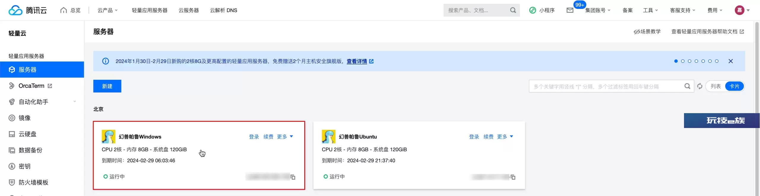Click the 幻兽帕鲁Ubuntu server thumbnail
760x196 pixels.
coord(328,137)
